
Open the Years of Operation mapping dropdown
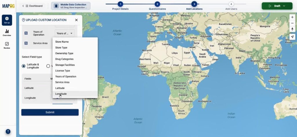point(65,33)
